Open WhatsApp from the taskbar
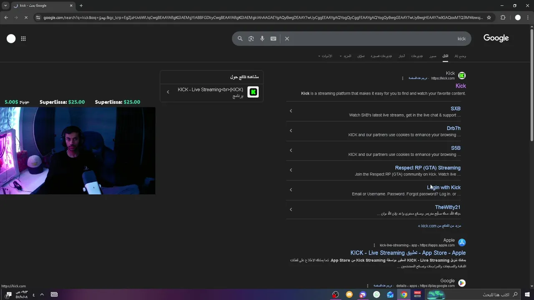Image resolution: width=534 pixels, height=300 pixels. 377,295
